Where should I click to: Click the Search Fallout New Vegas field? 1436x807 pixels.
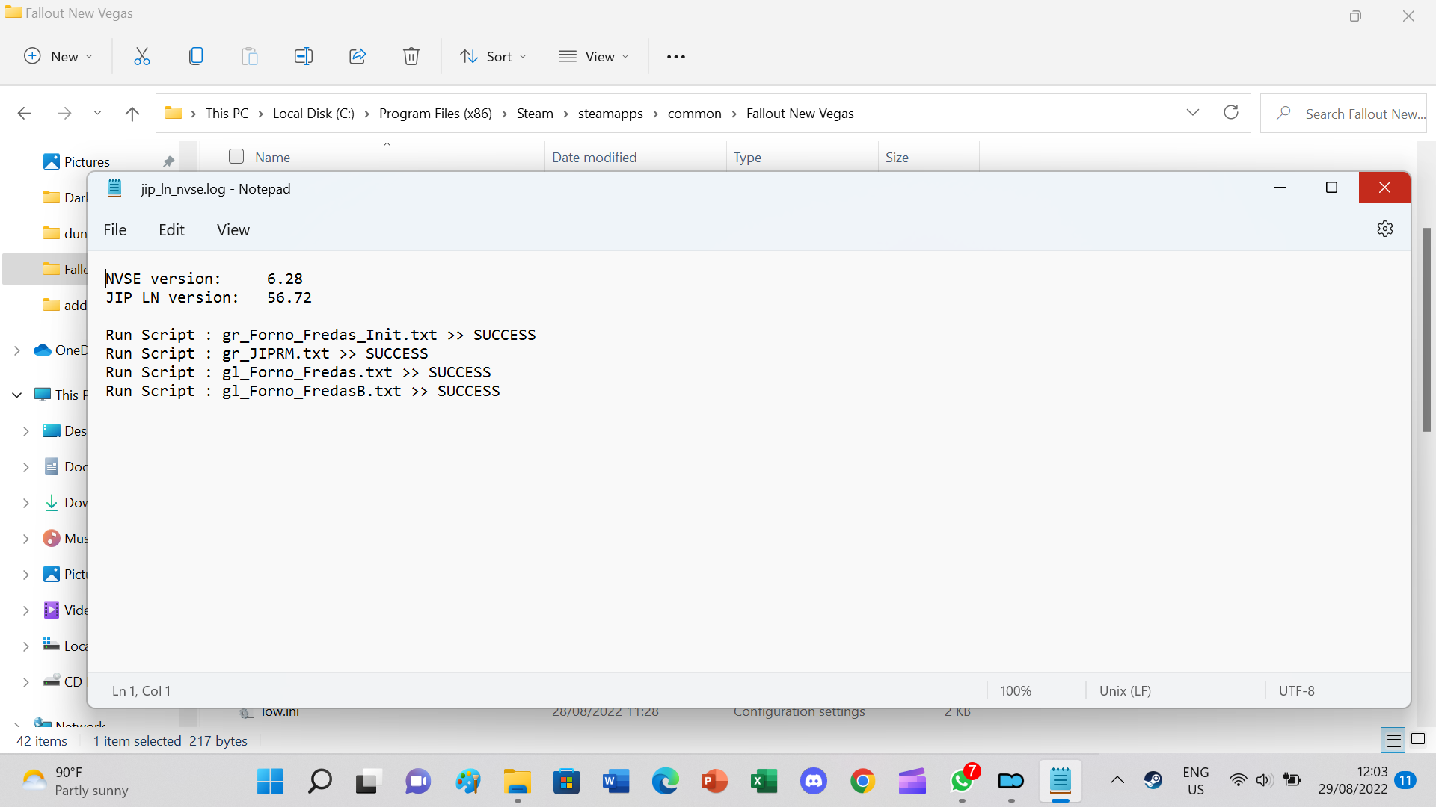1343,114
